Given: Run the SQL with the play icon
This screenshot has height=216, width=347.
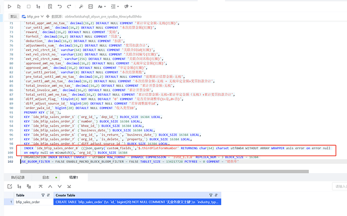Looking at the screenshot, I should point(10,7).
